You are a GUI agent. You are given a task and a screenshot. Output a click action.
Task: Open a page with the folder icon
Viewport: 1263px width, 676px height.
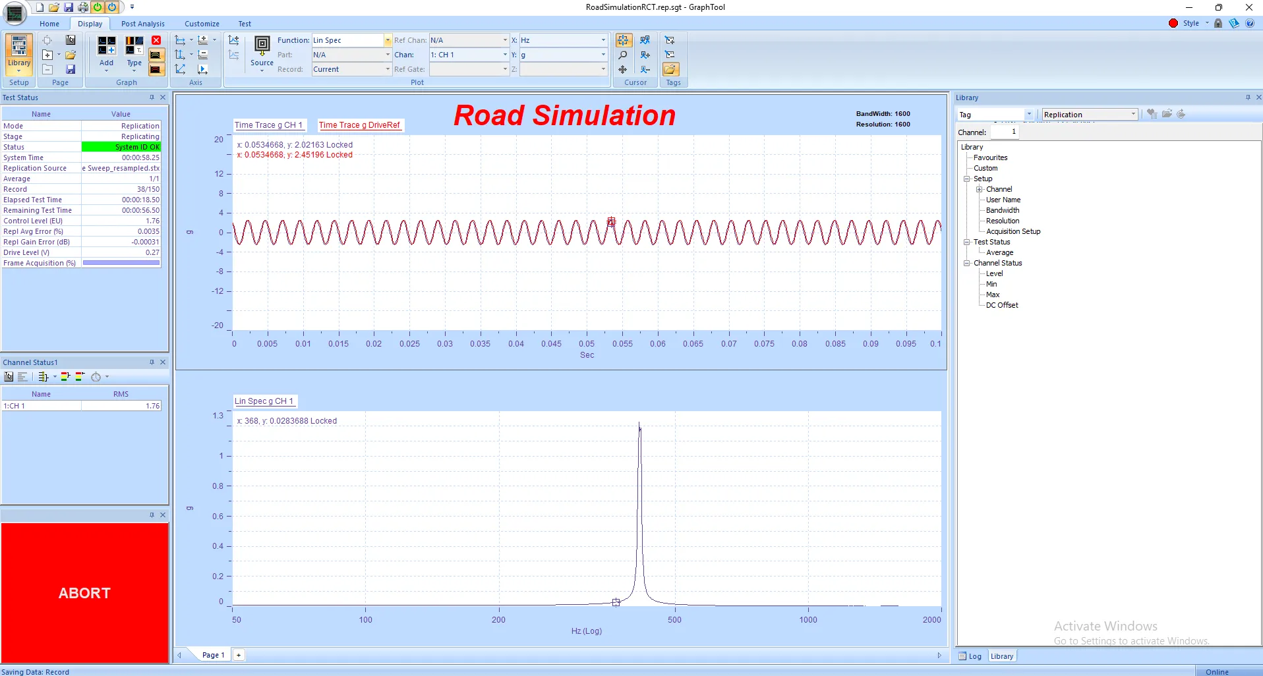[x=71, y=54]
